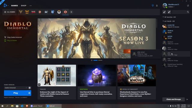Open the MaxMouser31 profile avatar
192x108 pixels.
165,5
